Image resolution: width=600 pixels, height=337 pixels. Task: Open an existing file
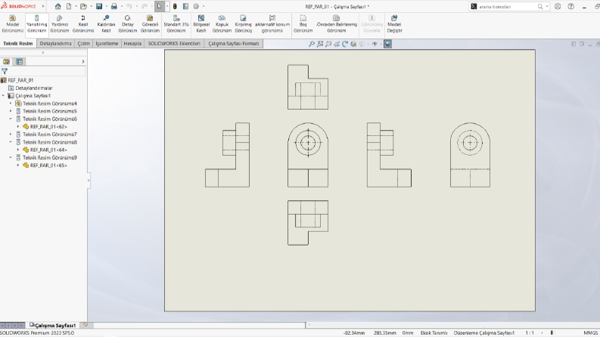click(83, 7)
